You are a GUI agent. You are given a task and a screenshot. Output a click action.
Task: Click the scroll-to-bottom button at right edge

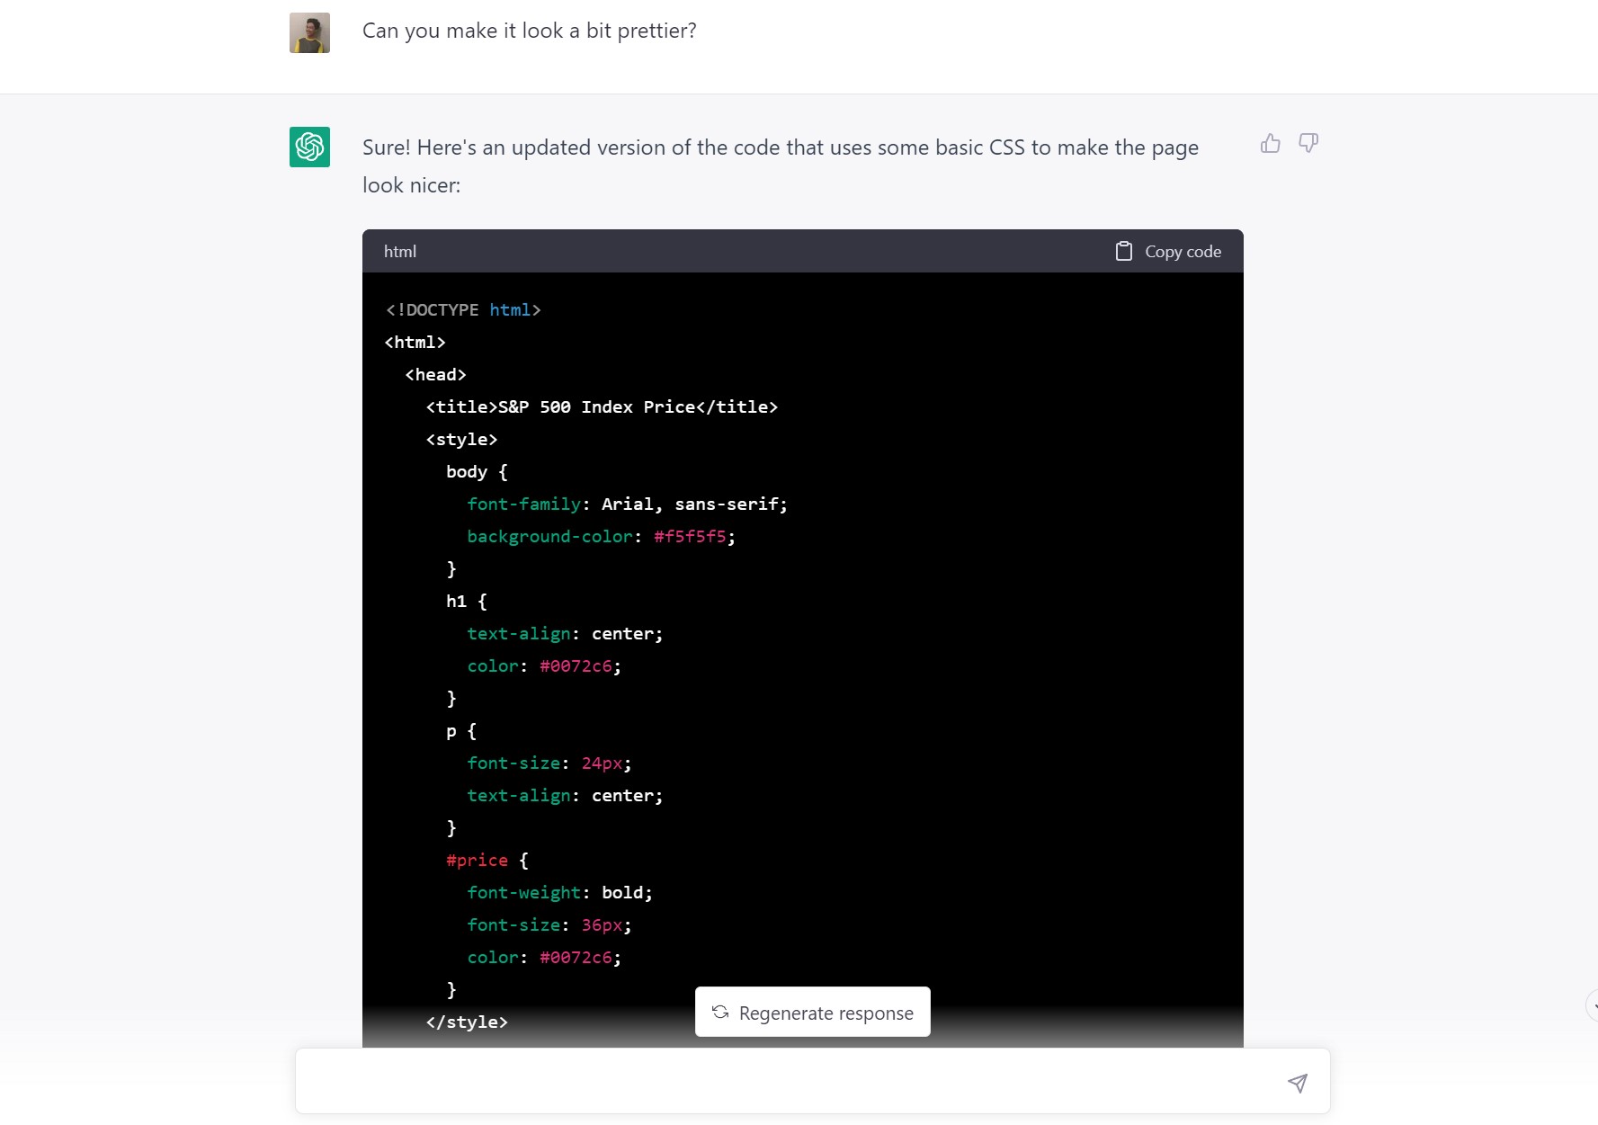[x=1593, y=1006]
